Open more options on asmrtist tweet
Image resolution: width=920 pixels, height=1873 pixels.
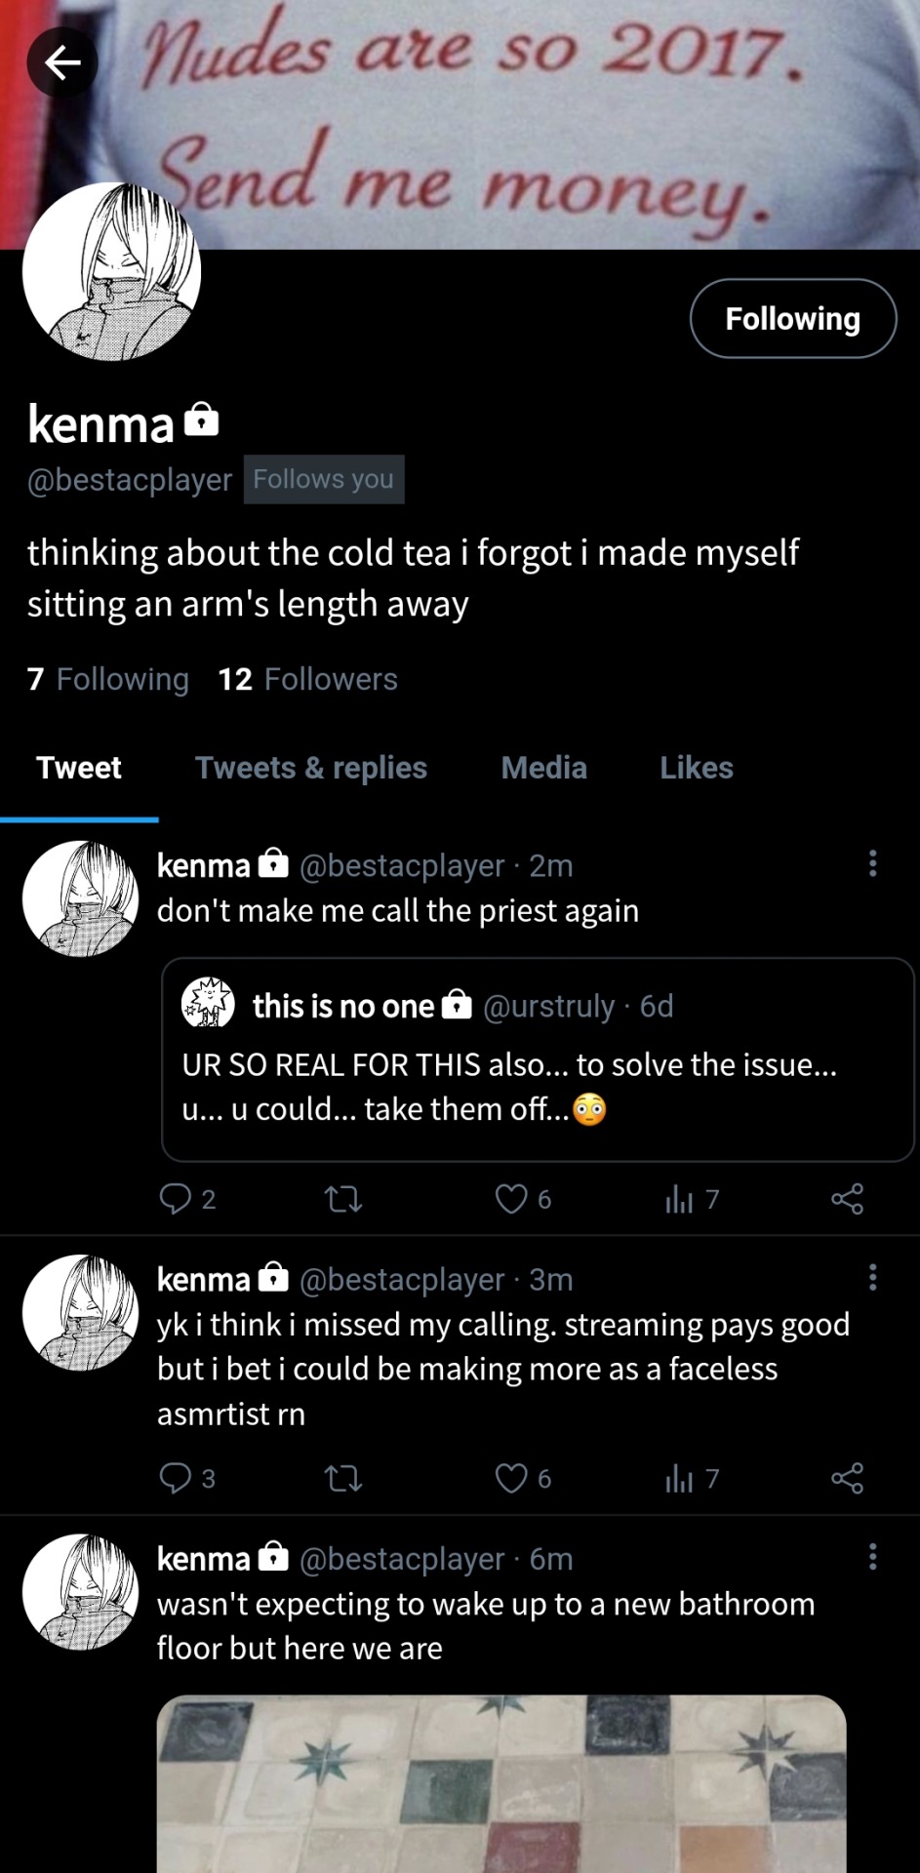[872, 1277]
